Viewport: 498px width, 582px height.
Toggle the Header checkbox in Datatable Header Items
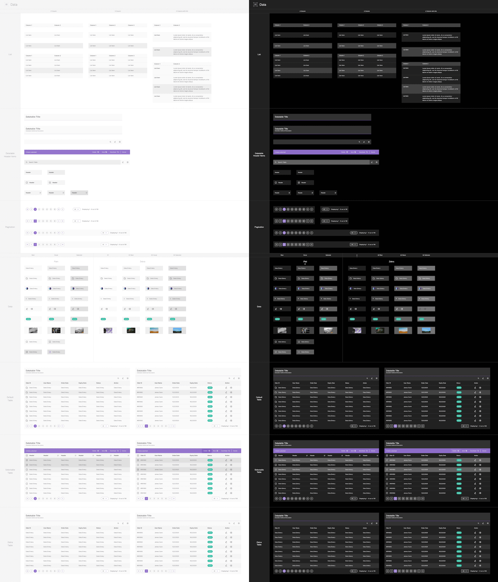pyautogui.click(x=27, y=183)
